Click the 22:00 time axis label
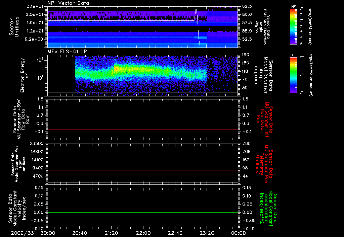This screenshot has width=344, height=237. 143,233
